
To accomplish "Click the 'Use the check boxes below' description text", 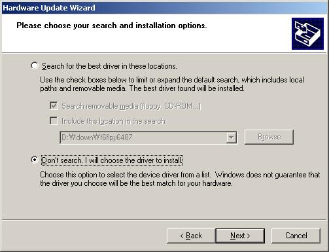I will [172, 84].
